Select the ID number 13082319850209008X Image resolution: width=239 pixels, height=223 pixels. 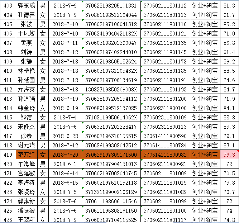(x=111, y=89)
